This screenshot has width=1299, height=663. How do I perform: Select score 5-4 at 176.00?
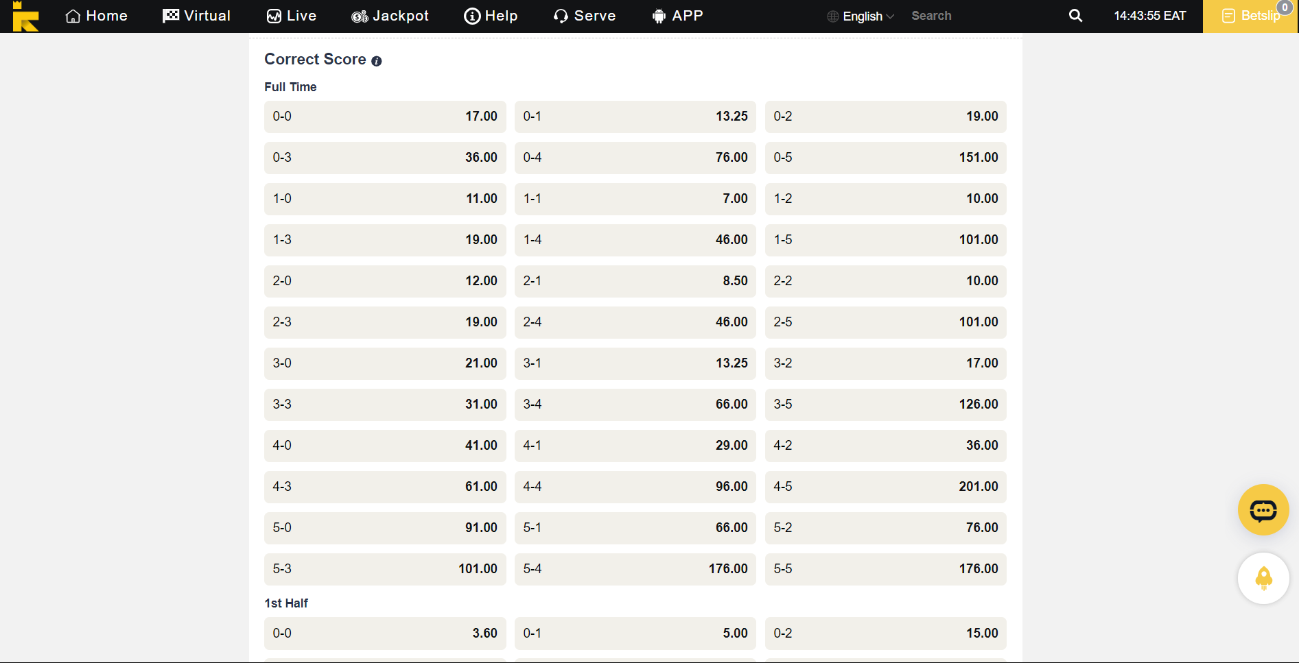pos(635,569)
